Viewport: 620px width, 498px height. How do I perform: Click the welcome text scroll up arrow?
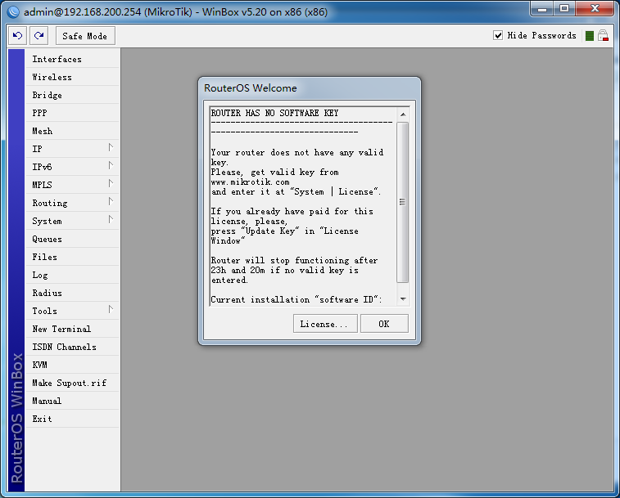[x=402, y=114]
